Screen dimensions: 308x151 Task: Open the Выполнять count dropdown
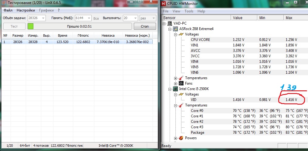click(x=135, y=18)
